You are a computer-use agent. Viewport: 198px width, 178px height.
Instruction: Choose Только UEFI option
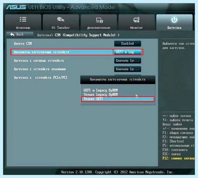117,99
